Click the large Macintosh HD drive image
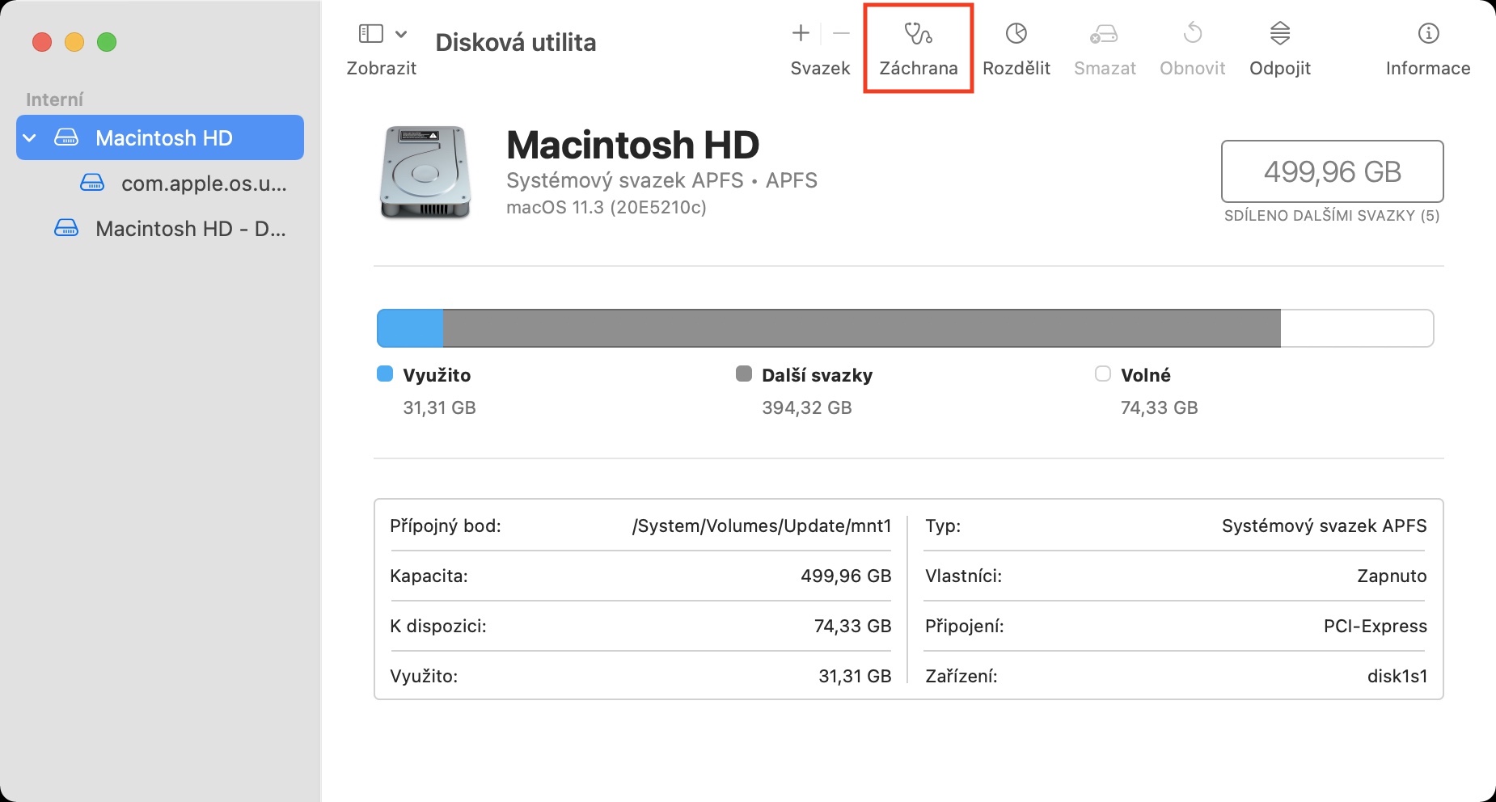Image resolution: width=1496 pixels, height=802 pixels. pyautogui.click(x=425, y=172)
